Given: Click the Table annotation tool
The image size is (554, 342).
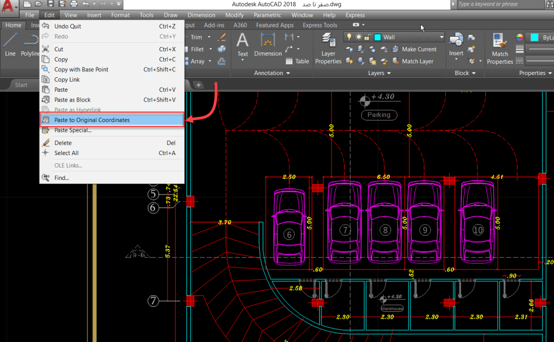Looking at the screenshot, I should (x=298, y=62).
